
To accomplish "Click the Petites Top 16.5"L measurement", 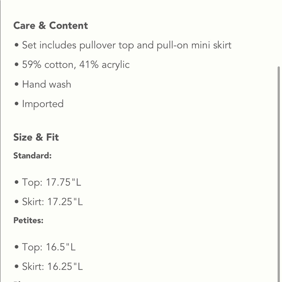I will click(x=49, y=247).
